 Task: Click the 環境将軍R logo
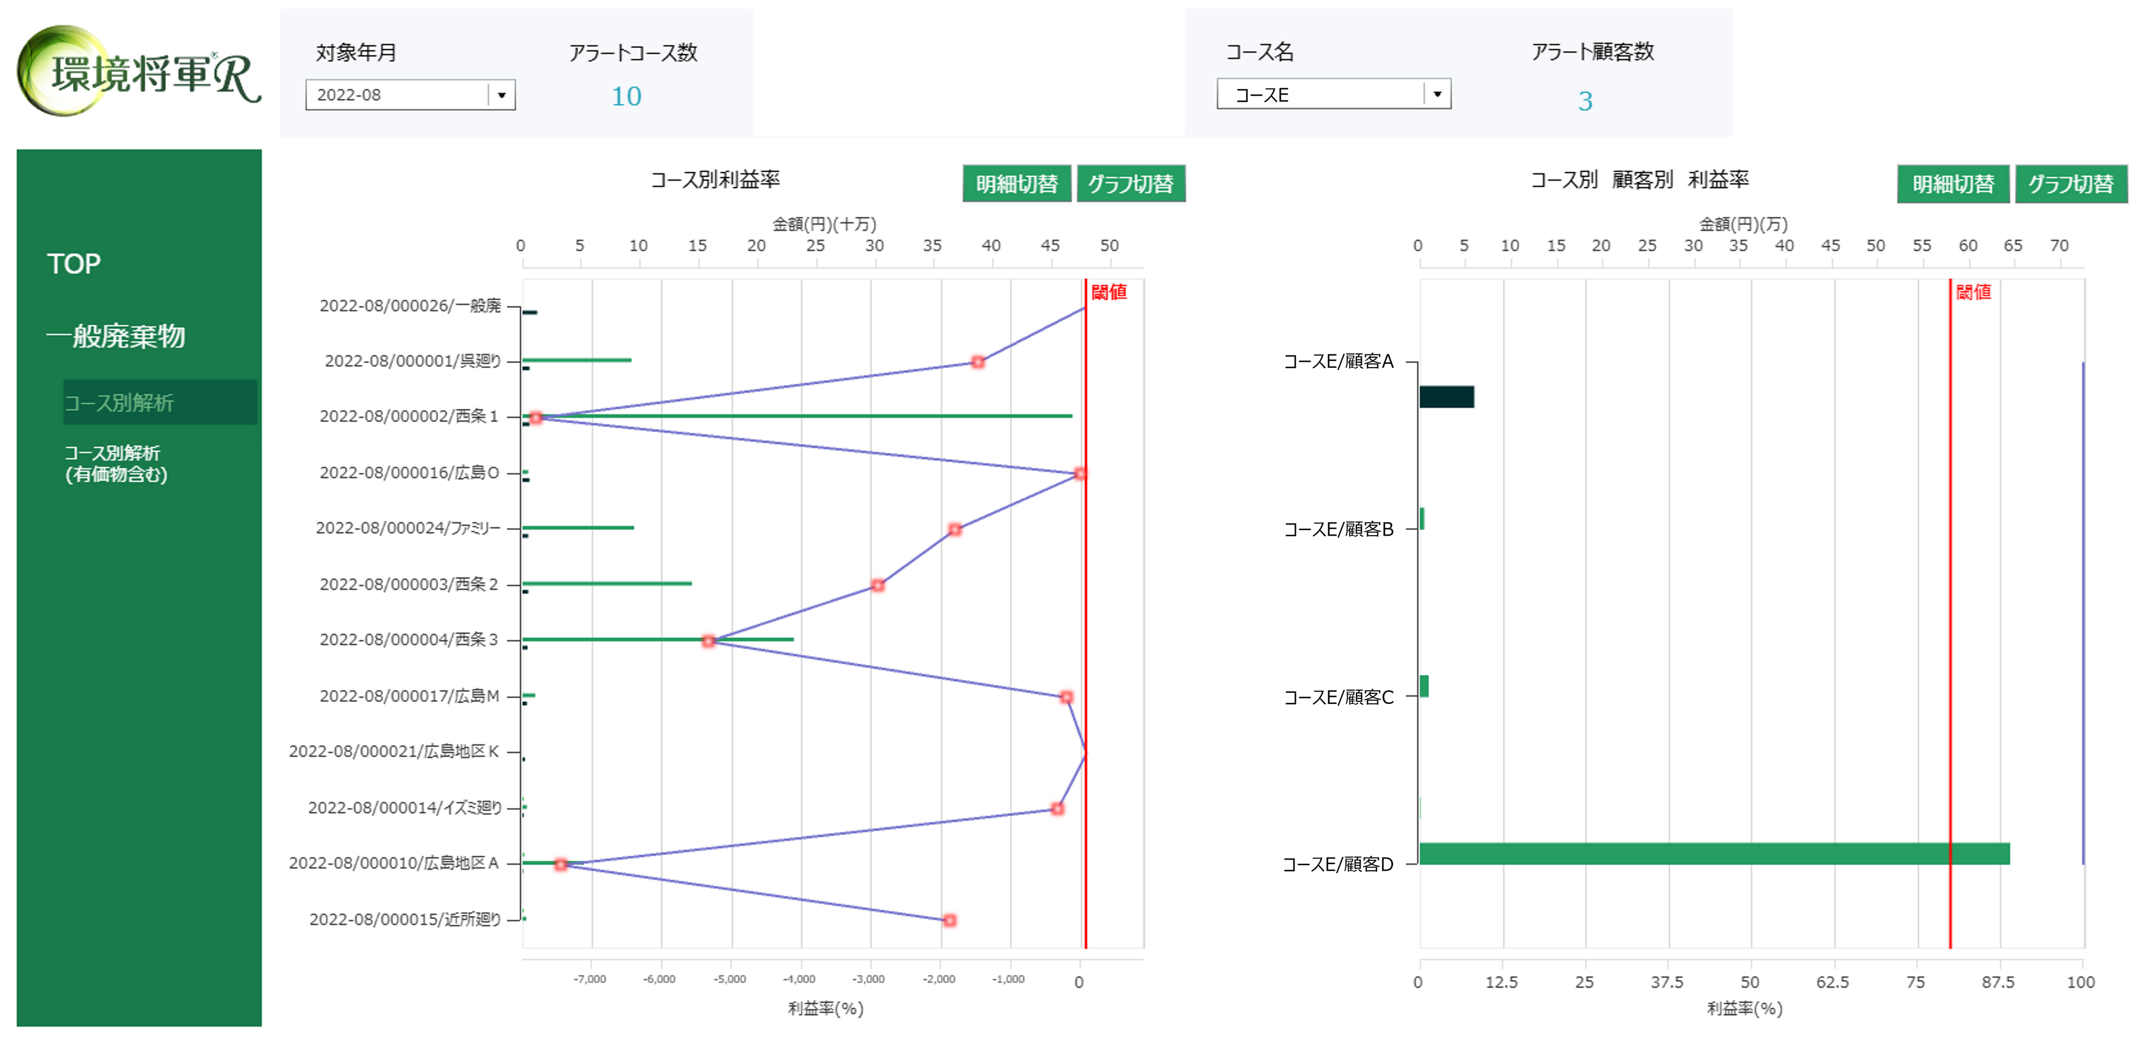138,73
